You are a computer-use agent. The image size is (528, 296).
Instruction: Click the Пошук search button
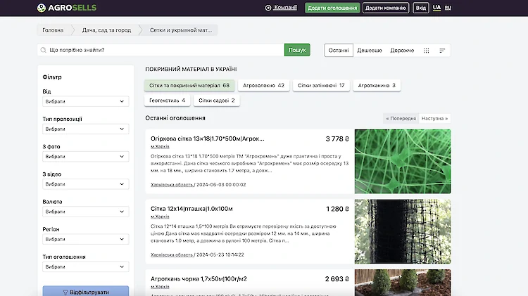(297, 50)
